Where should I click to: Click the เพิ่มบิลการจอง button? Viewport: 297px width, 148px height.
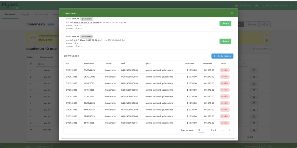tap(222, 56)
